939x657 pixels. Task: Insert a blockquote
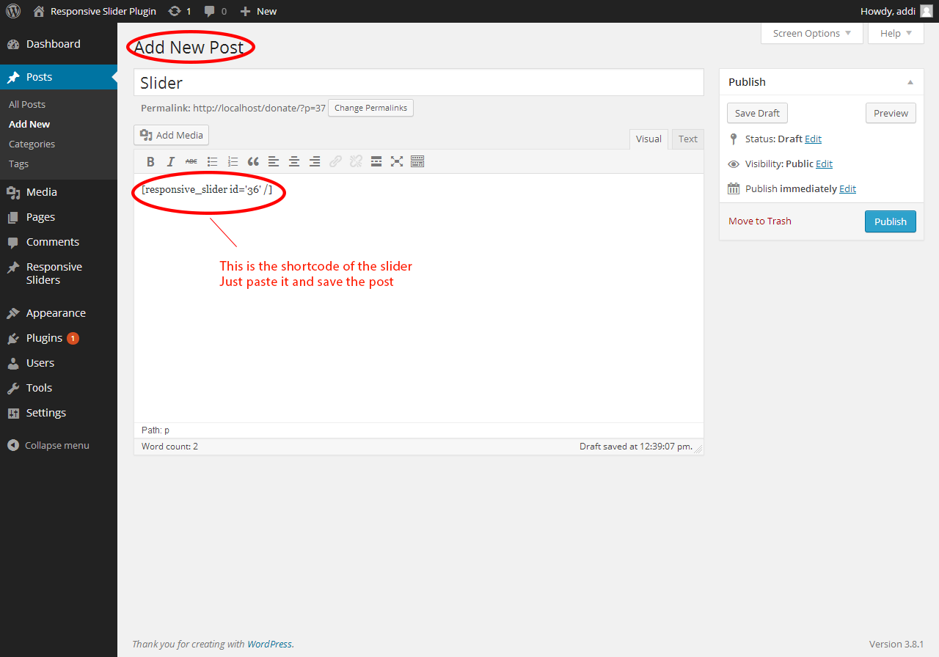click(x=253, y=161)
